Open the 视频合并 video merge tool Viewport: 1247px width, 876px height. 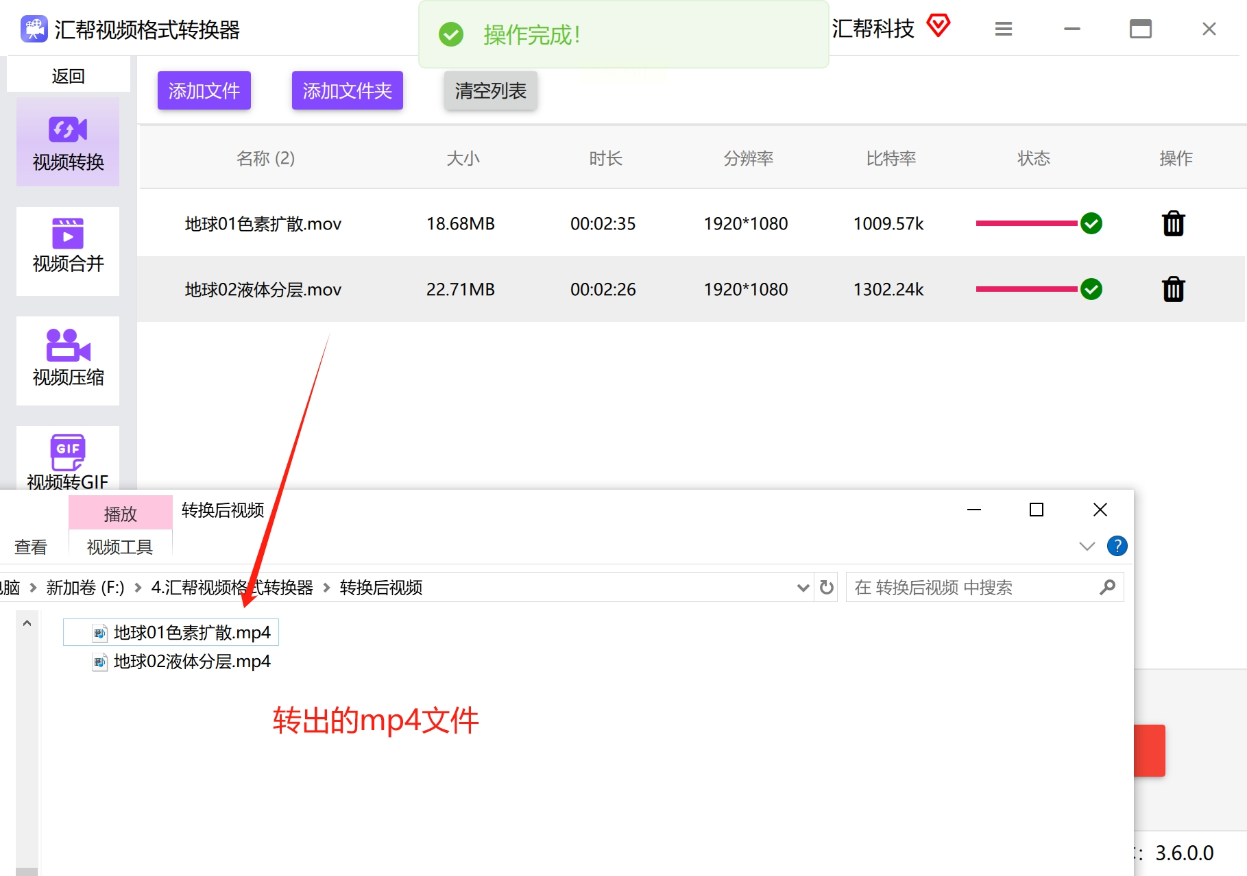(x=68, y=251)
